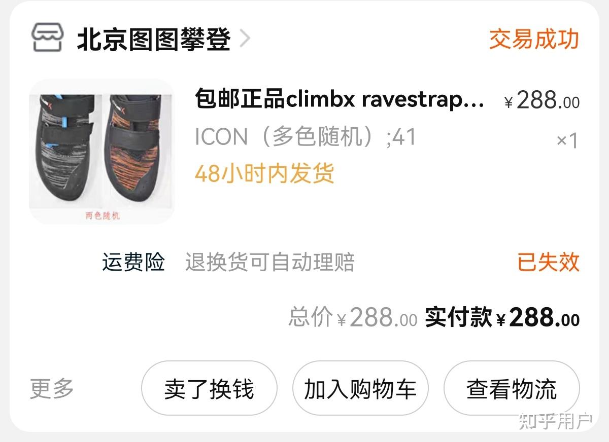View the 交易成功 order status
The height and width of the screenshot is (442, 609).
coord(534,39)
